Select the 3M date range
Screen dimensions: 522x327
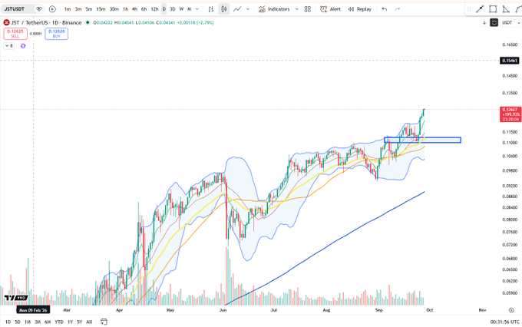click(38, 322)
